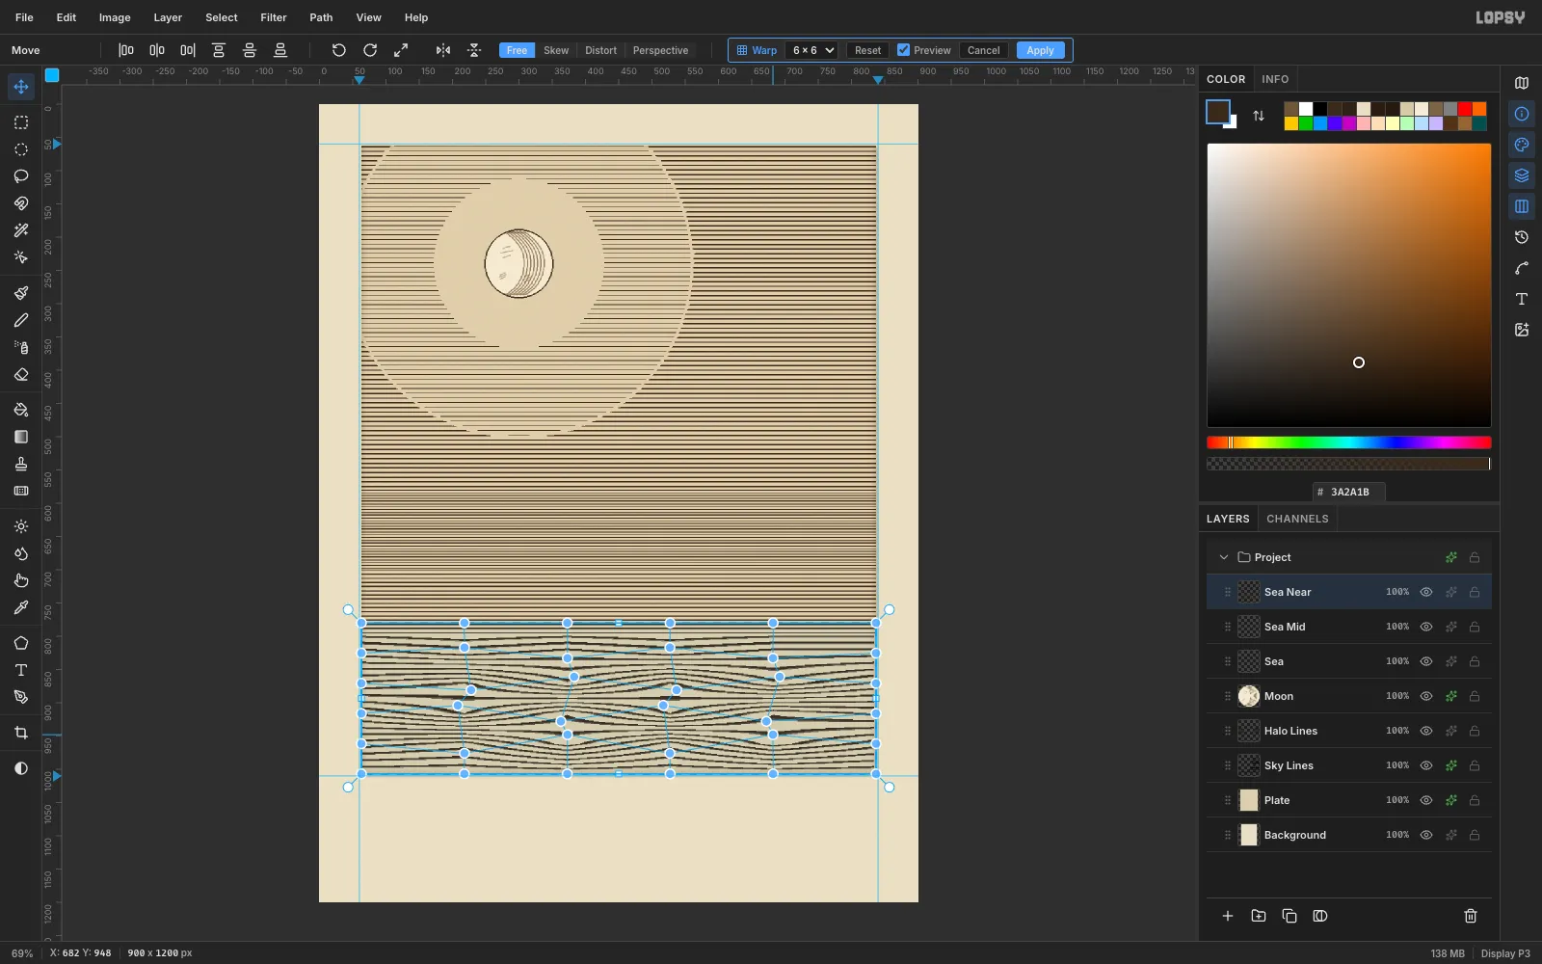Select the Plate layer row
This screenshot has height=964, width=1542.
pyautogui.click(x=1348, y=800)
